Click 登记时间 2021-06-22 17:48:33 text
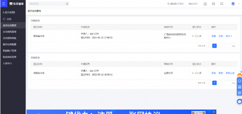242x114 pixels. (x=96, y=37)
